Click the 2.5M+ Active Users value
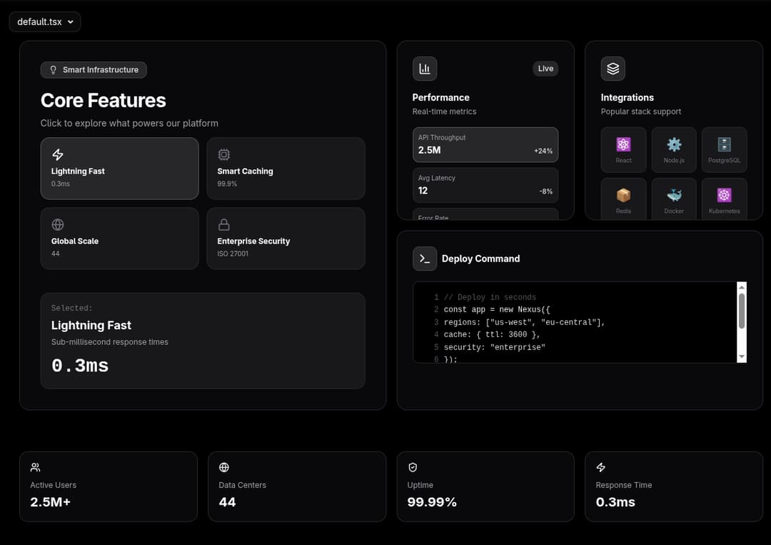 50,502
